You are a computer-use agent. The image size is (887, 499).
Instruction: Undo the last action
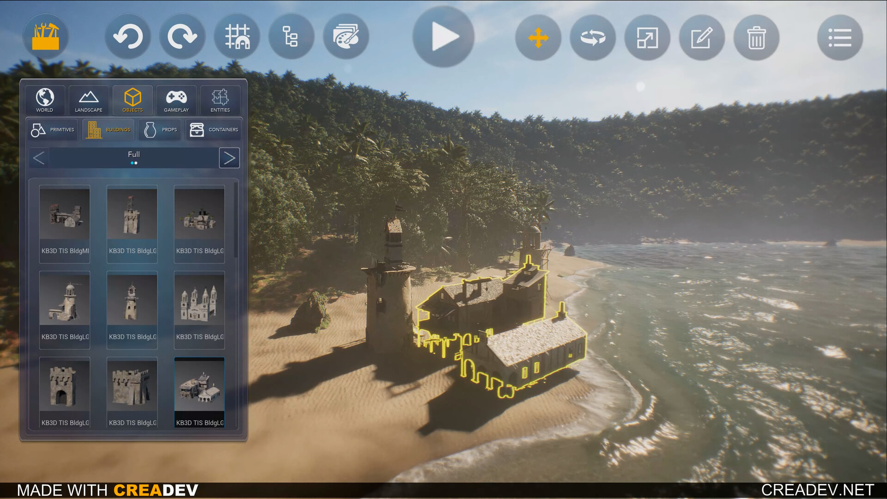click(128, 37)
